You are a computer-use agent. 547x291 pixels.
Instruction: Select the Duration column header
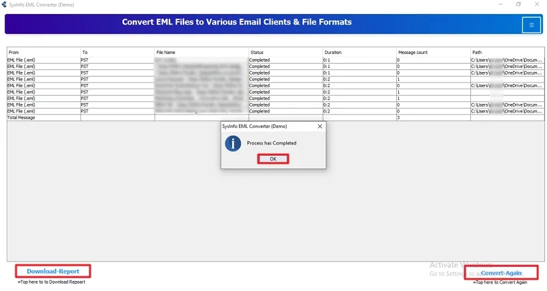360,52
